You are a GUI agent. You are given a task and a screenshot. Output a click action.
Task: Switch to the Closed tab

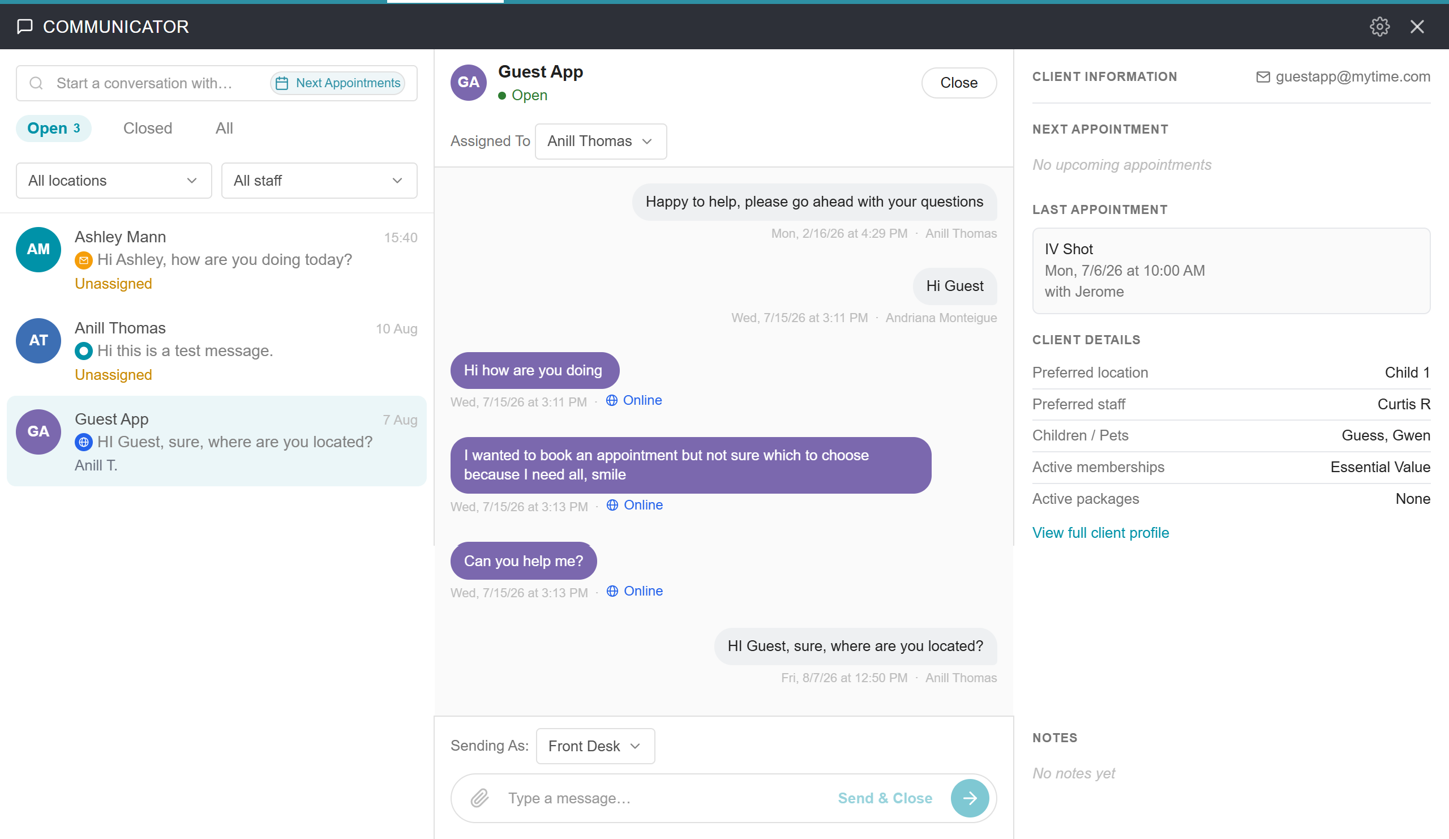pyautogui.click(x=148, y=129)
